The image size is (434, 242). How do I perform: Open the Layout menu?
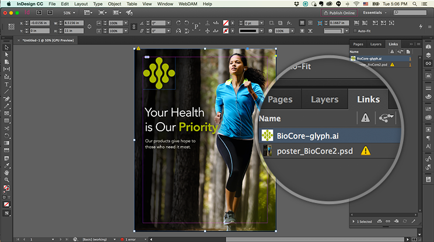81,4
